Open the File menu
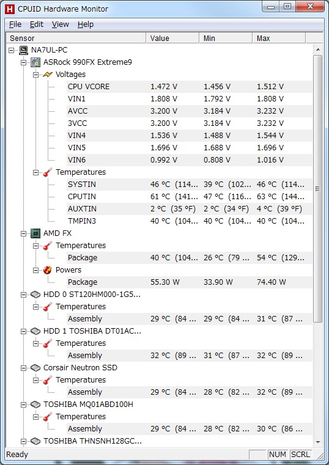329x465 pixels. coord(15,24)
